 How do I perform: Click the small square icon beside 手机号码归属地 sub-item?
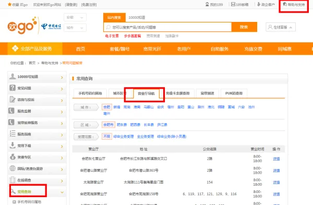coord(14,202)
